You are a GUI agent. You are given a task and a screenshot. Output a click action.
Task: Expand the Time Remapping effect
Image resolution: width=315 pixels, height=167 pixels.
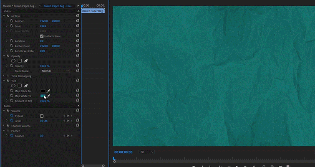4,76
